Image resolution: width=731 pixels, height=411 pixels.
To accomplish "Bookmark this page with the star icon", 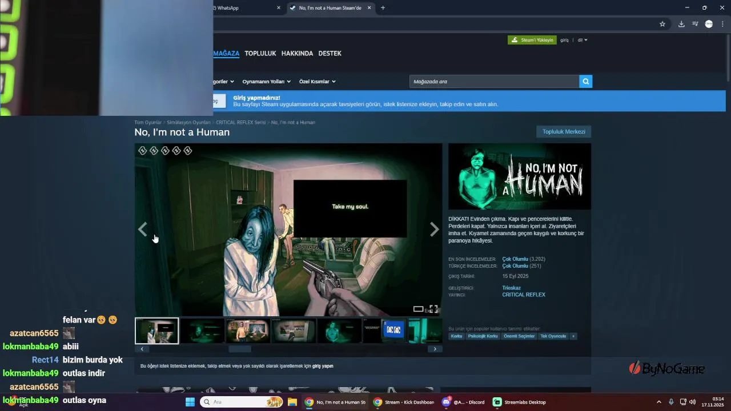I will pyautogui.click(x=662, y=24).
